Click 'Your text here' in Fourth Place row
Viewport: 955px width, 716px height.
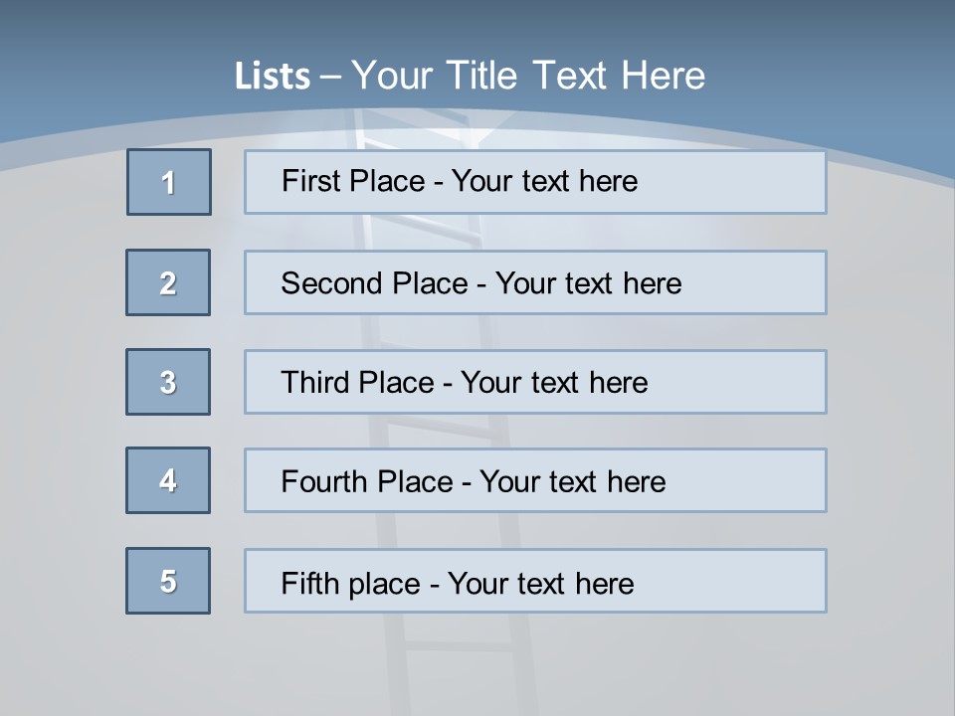coord(572,482)
